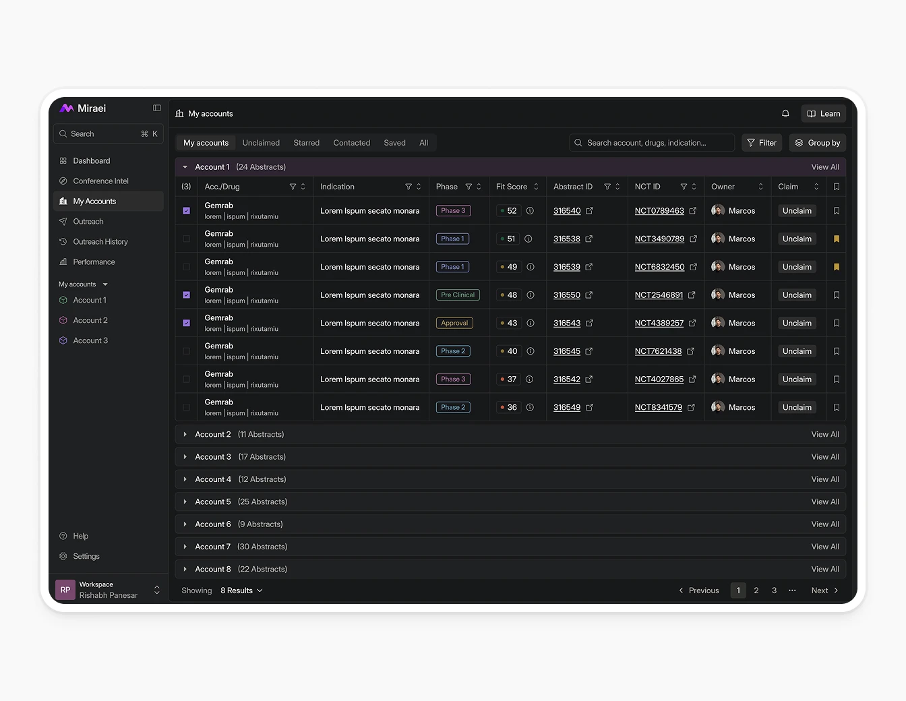
Task: Remove bookmark from abstract 316538 row
Action: click(x=837, y=239)
